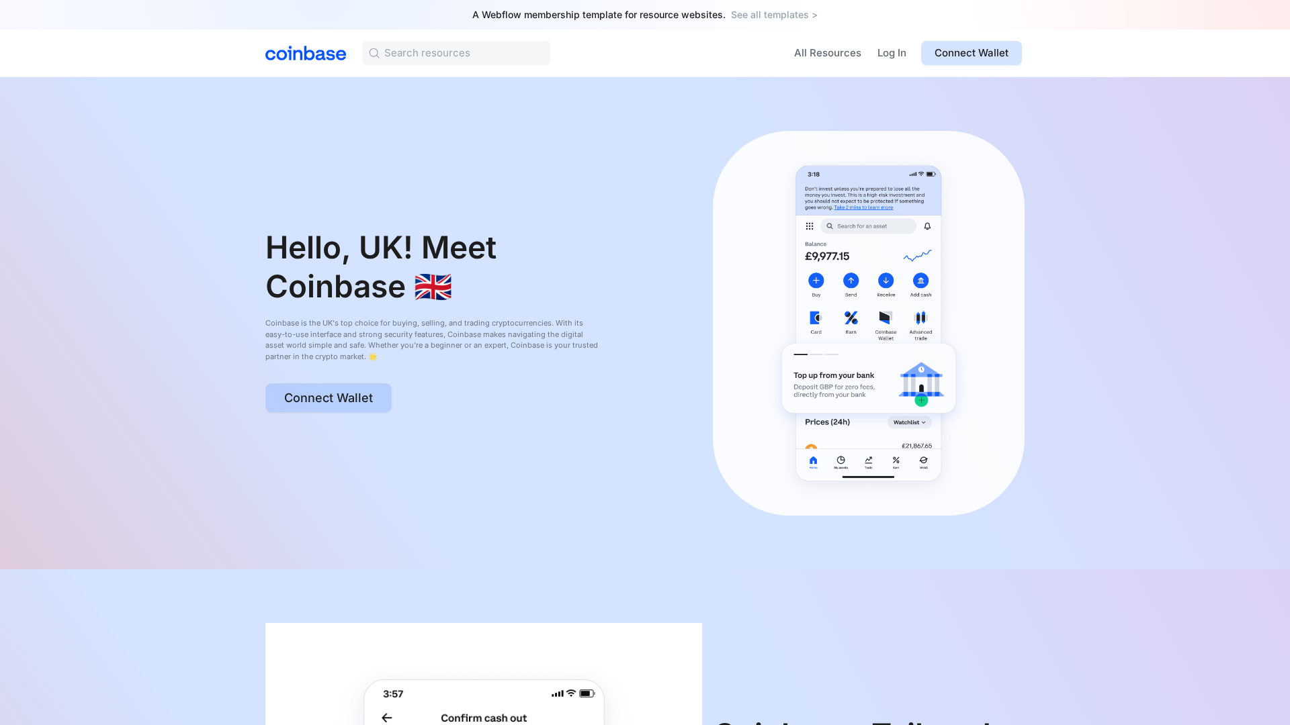
Task: Tap the Coinbase Wallet icon
Action: point(886,318)
